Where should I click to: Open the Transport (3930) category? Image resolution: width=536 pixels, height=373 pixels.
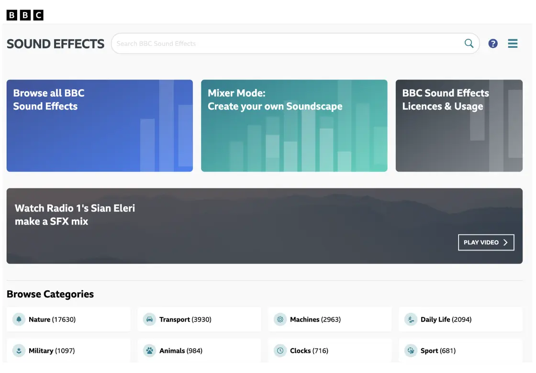[x=199, y=319]
